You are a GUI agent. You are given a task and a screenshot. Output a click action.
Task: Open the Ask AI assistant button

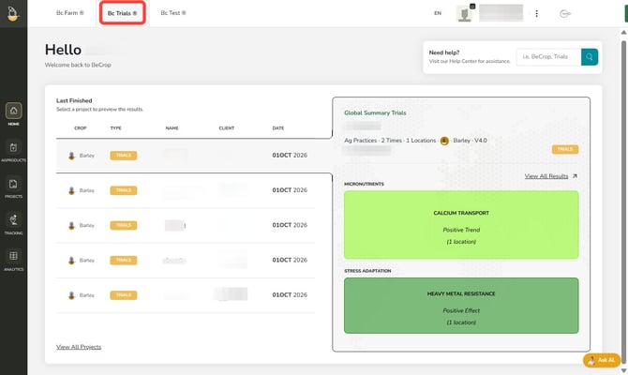pyautogui.click(x=602, y=360)
